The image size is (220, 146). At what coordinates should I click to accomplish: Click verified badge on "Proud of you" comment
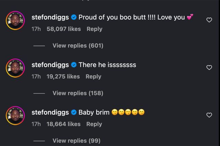74,17
